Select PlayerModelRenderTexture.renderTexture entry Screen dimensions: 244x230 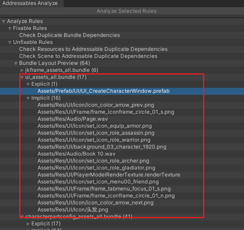point(109,175)
